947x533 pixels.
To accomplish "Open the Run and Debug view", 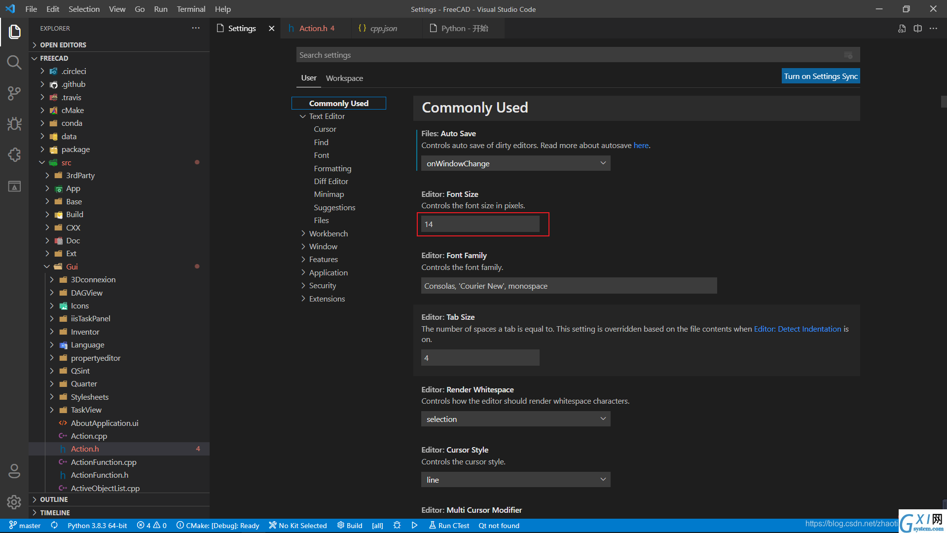I will pos(14,124).
